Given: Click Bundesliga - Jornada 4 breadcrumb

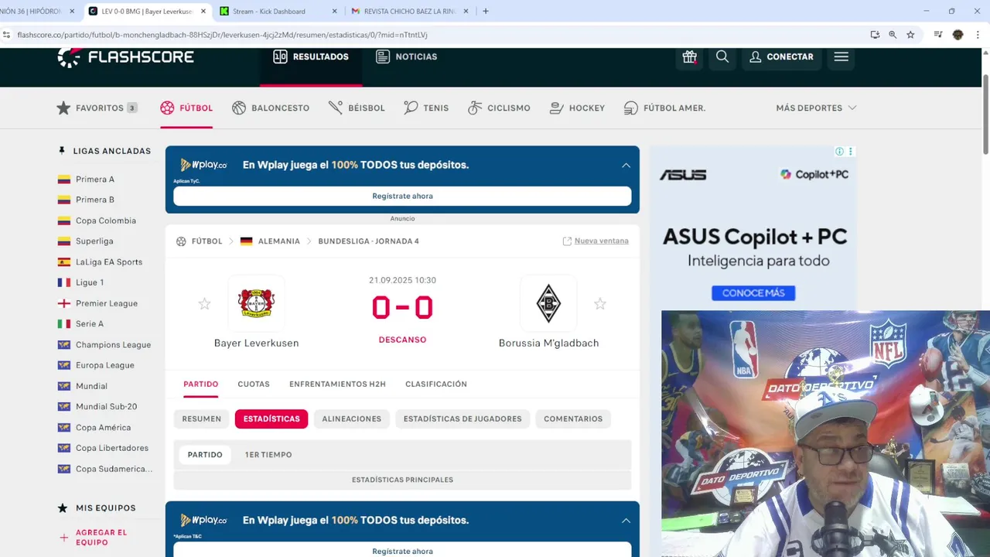Looking at the screenshot, I should tap(368, 241).
